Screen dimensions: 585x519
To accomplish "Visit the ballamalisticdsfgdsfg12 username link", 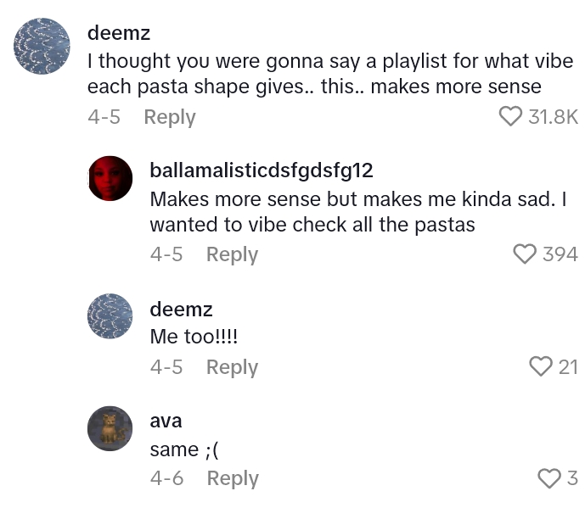I will (261, 170).
